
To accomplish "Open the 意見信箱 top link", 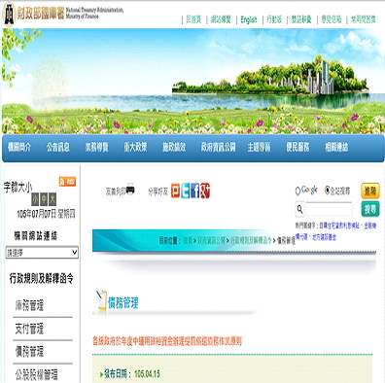I will (x=332, y=19).
